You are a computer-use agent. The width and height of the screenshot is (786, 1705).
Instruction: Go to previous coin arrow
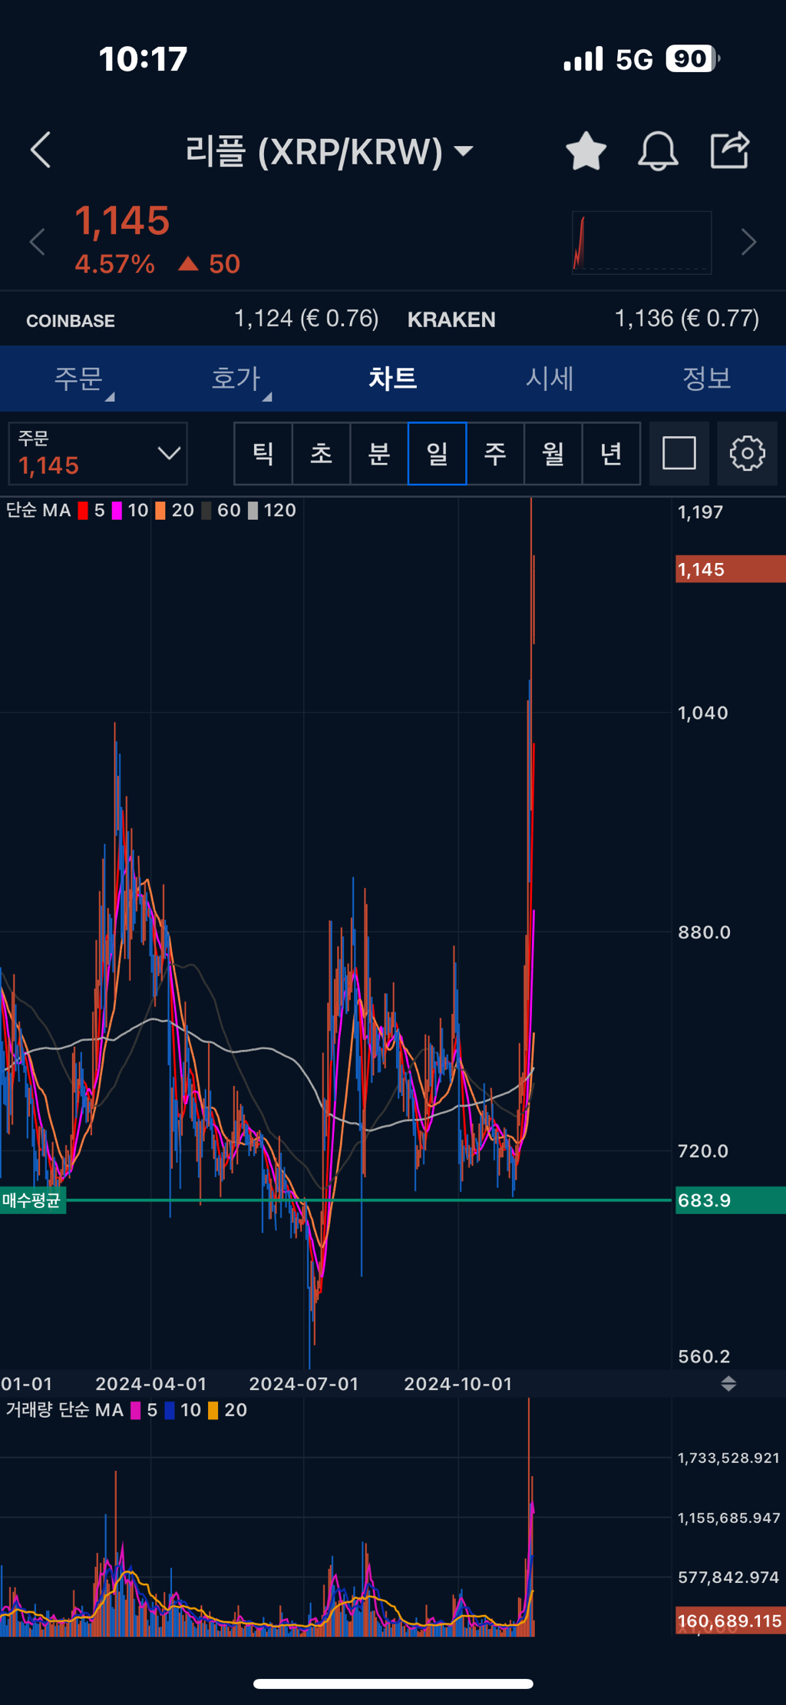(x=37, y=243)
